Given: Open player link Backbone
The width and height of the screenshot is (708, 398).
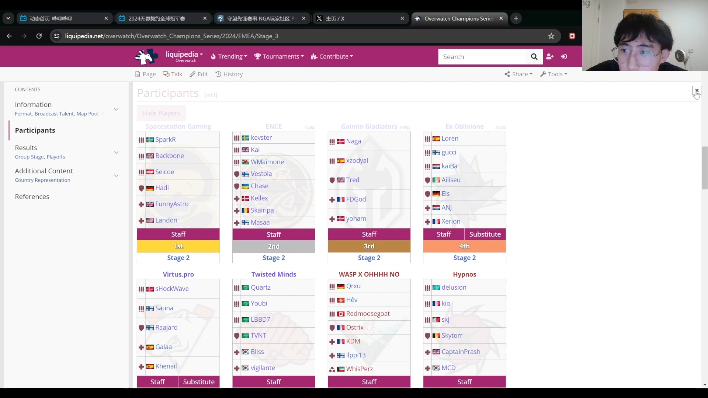Looking at the screenshot, I should tap(170, 156).
